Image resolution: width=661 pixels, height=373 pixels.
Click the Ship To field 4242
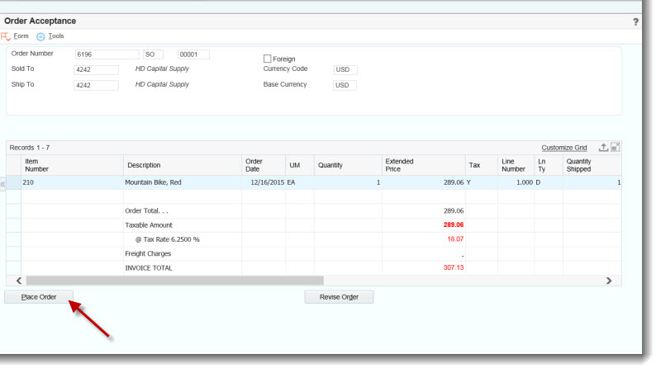96,85
